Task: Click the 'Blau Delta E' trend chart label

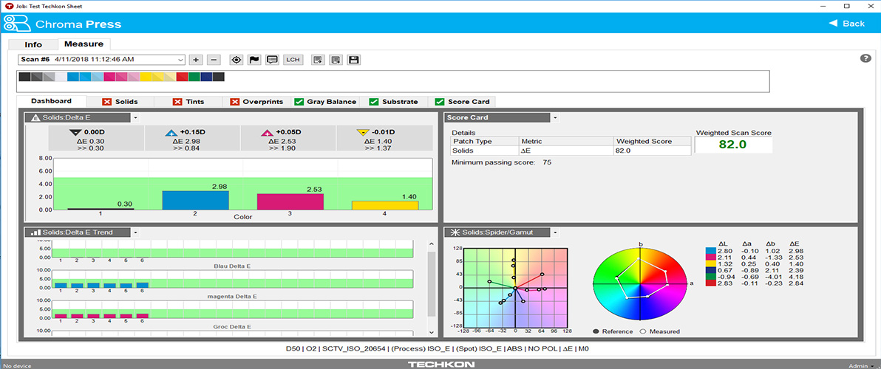Action: click(232, 266)
